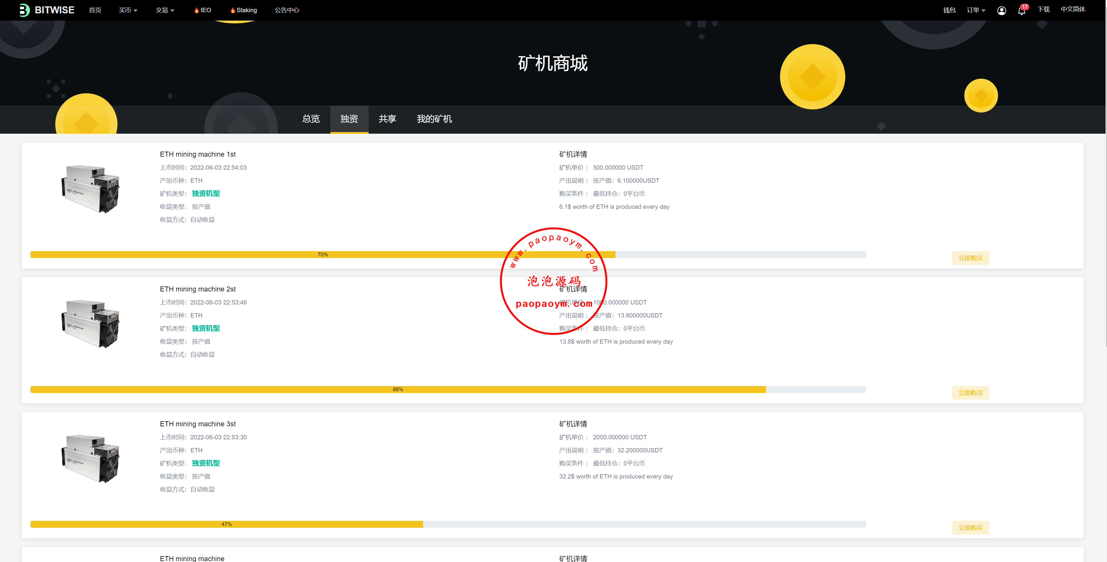This screenshot has width=1107, height=562.
Task: Expand the 买币 dropdown menu
Action: tap(128, 10)
